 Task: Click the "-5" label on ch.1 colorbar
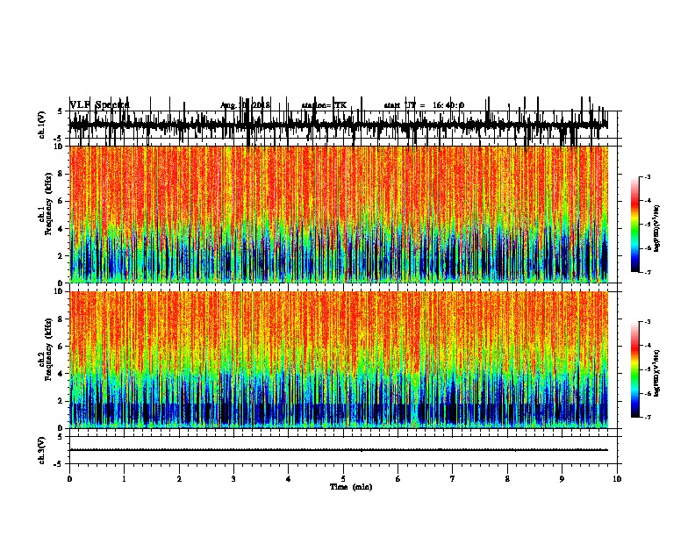pyautogui.click(x=647, y=225)
